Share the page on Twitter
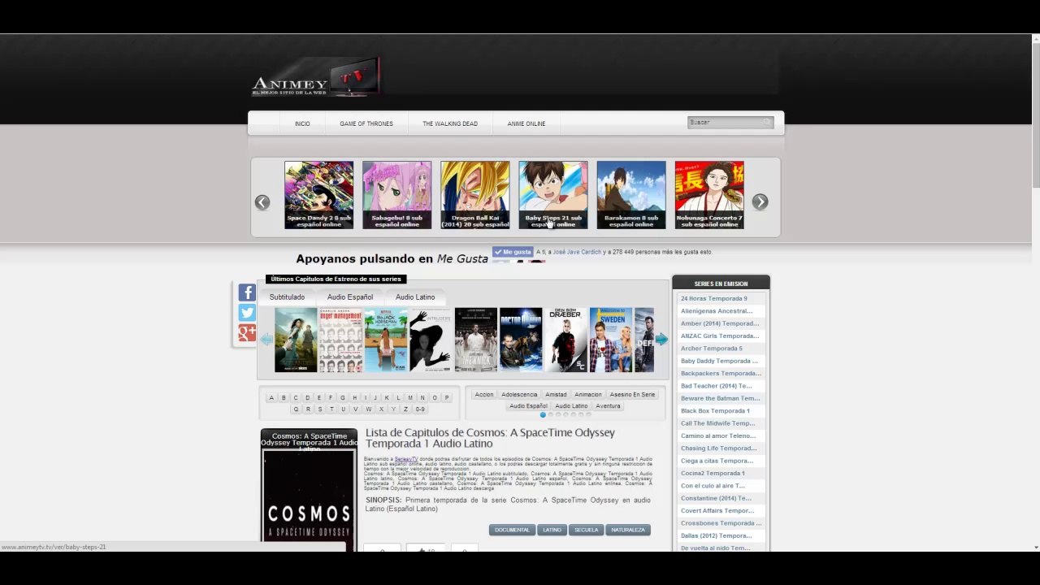 247,313
